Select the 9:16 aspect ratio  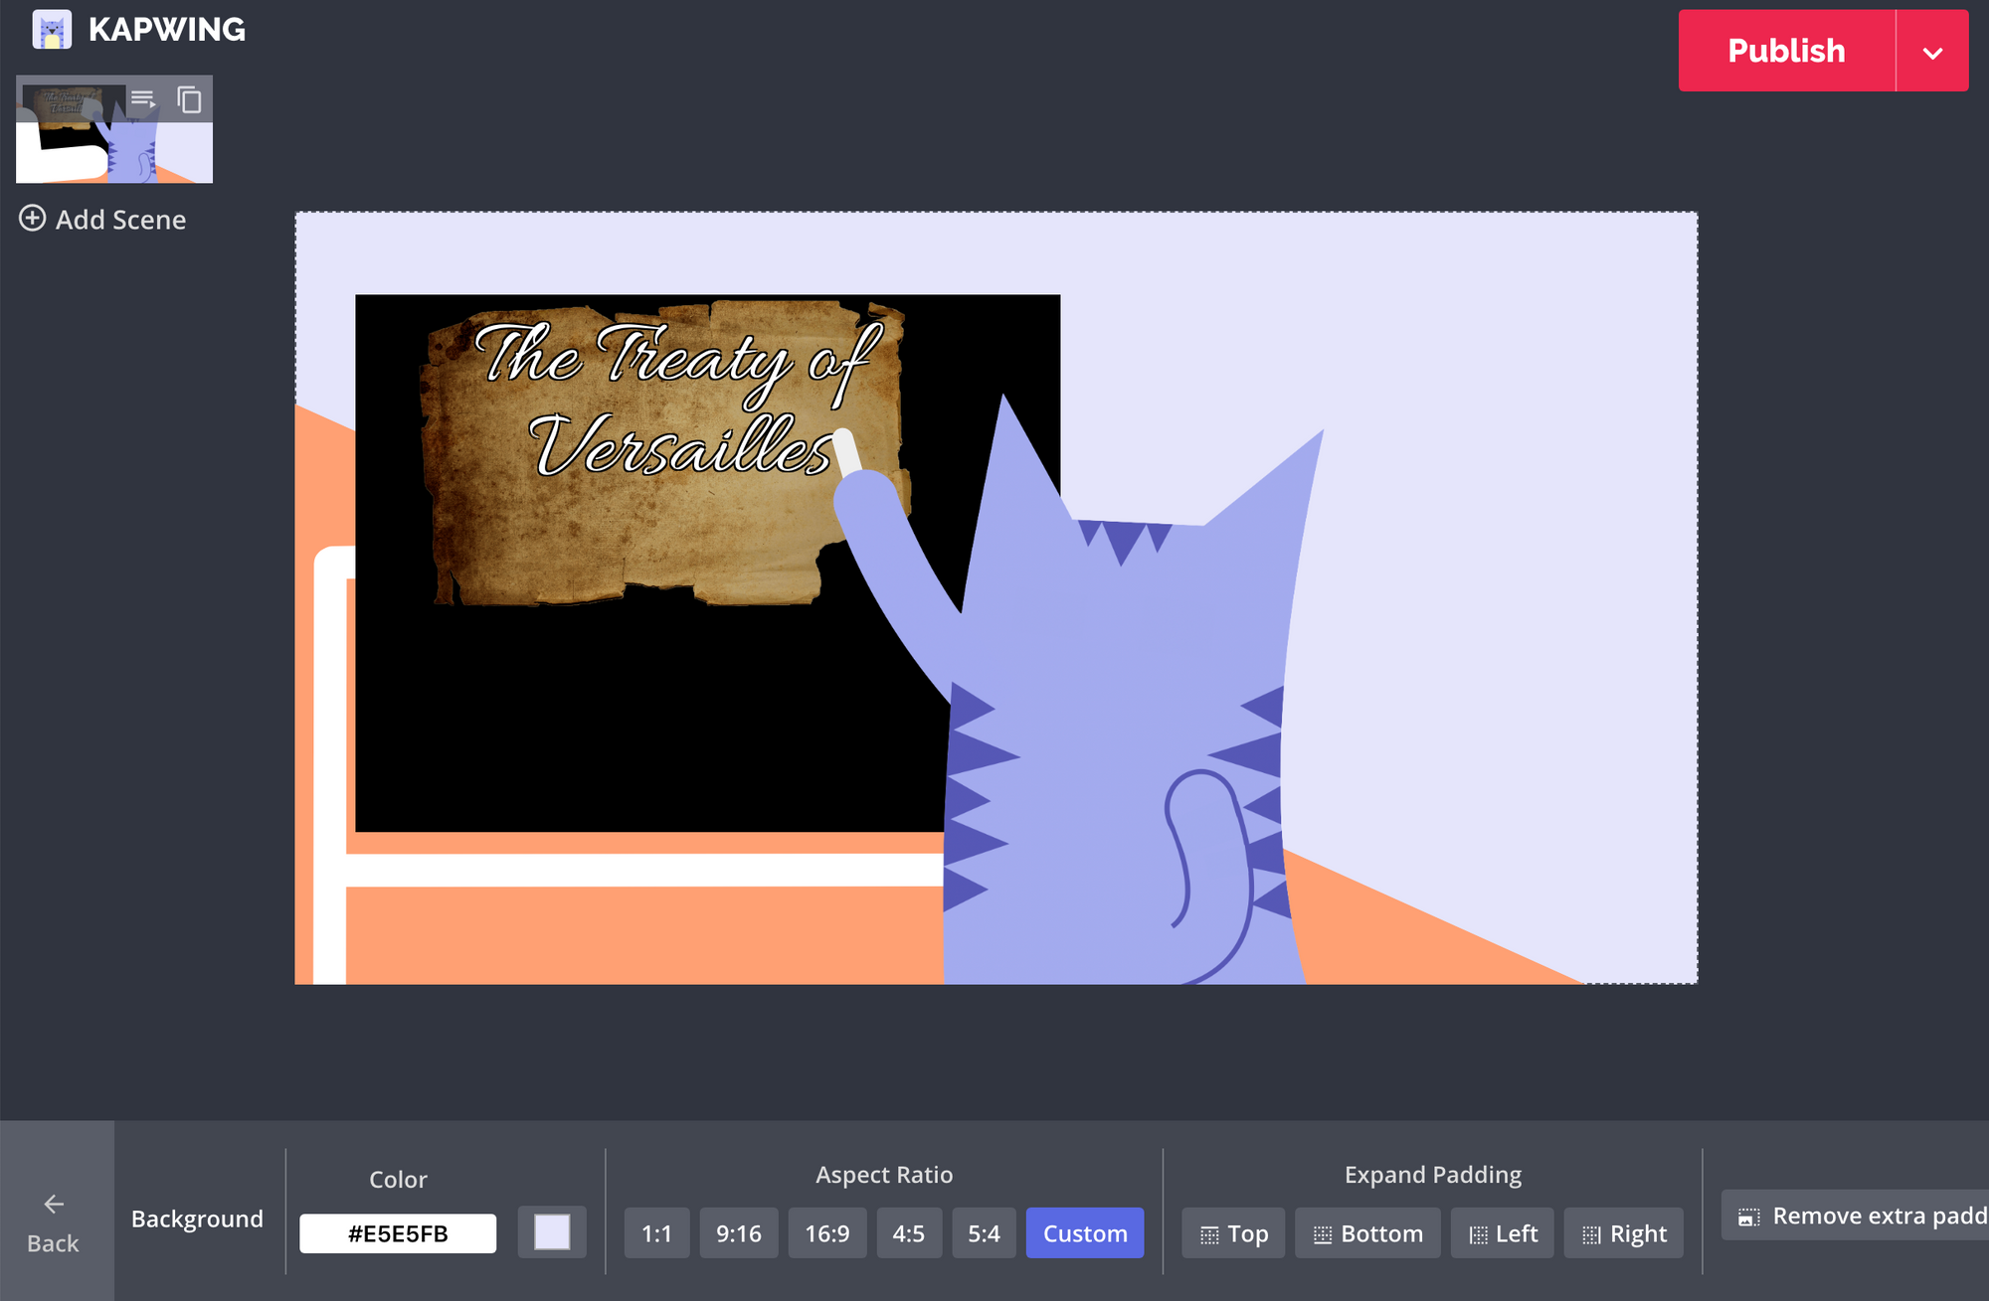[739, 1233]
